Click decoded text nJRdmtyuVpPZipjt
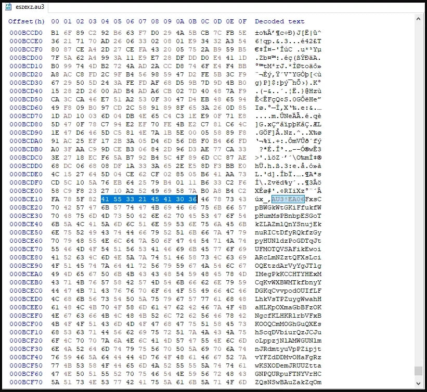 [x=288, y=349]
